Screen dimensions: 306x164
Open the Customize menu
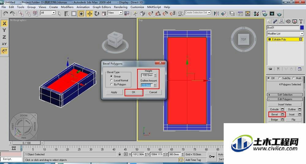click(137, 7)
